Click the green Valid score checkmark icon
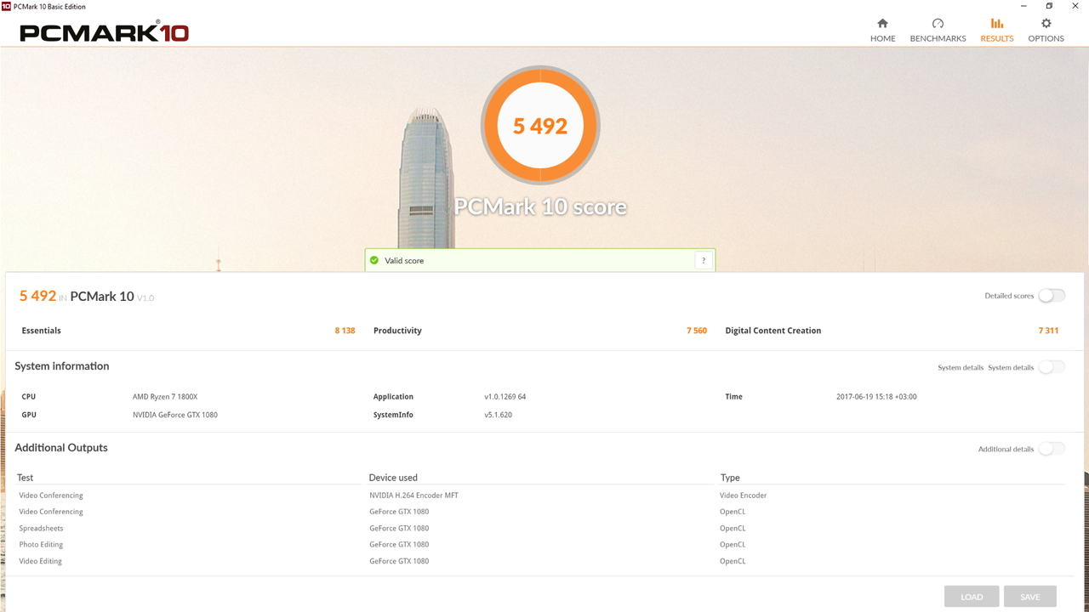The height and width of the screenshot is (612, 1089). click(374, 261)
